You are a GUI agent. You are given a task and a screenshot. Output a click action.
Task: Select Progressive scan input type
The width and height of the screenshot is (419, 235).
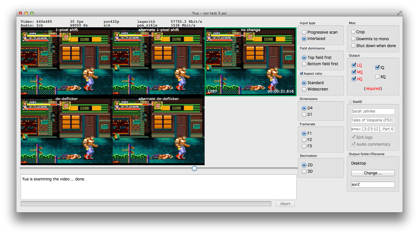tap(304, 32)
